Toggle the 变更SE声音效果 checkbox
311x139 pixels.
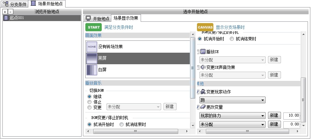(x=198, y=67)
